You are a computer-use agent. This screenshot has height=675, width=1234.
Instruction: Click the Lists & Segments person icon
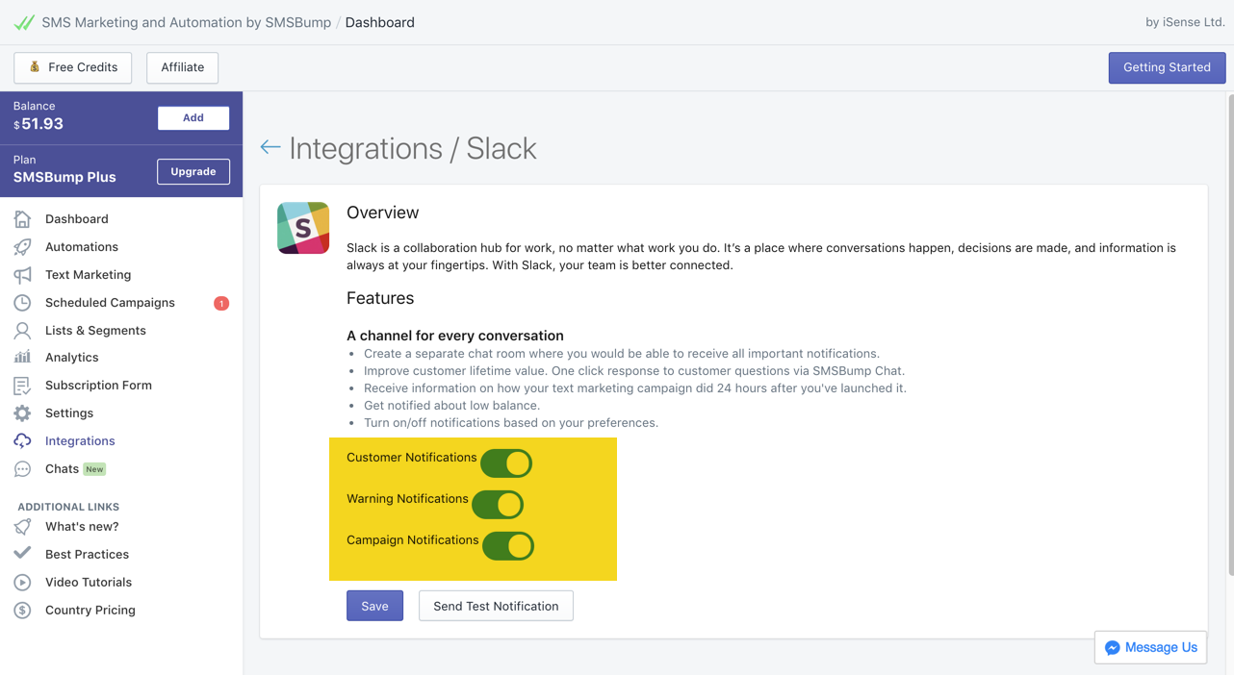(x=22, y=331)
